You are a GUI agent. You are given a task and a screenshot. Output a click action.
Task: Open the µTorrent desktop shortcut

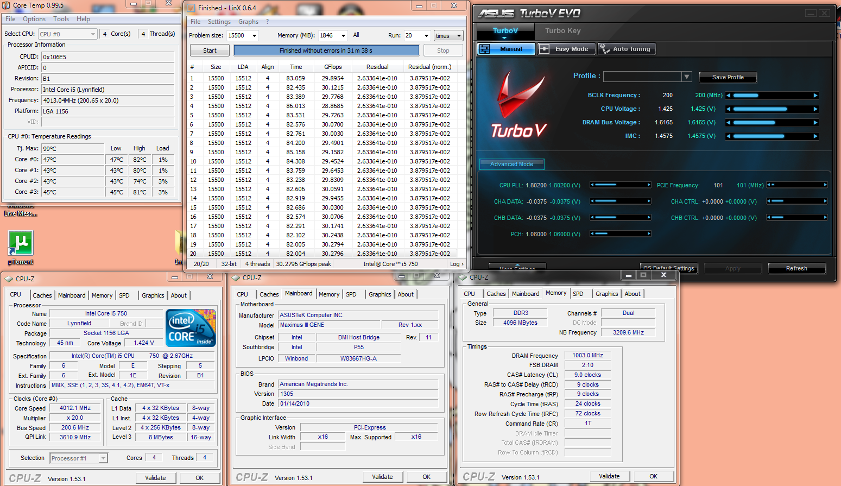point(21,243)
